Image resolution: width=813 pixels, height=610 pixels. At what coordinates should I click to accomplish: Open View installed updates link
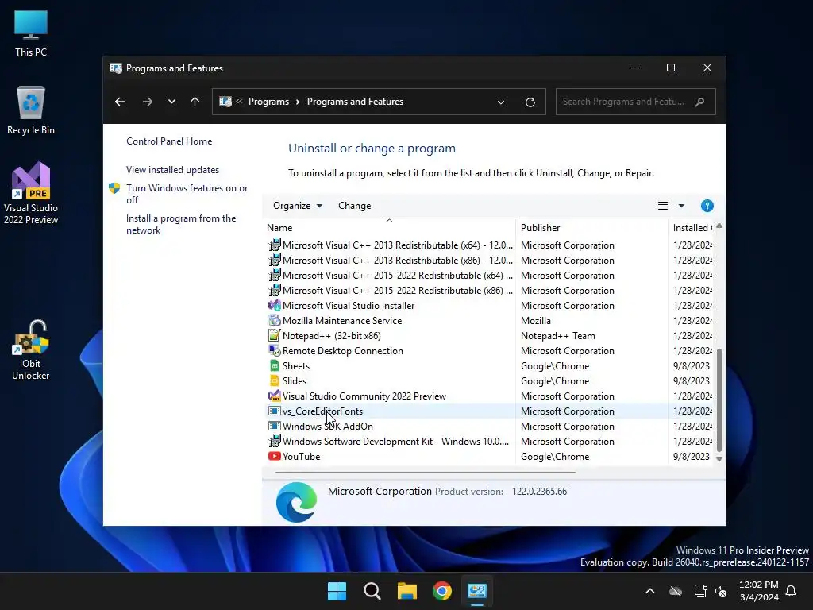coord(172,170)
